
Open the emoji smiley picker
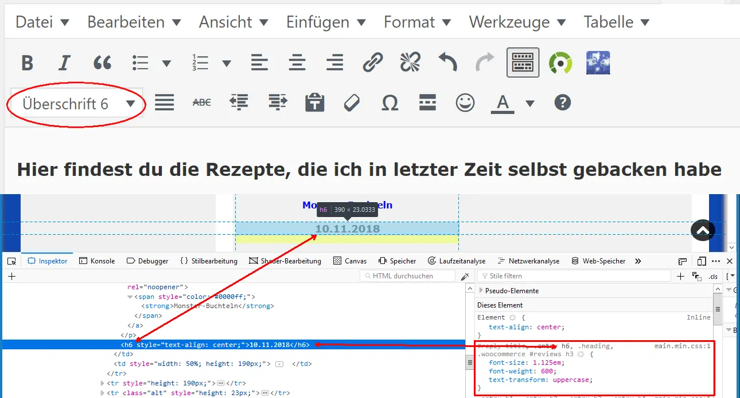click(465, 103)
